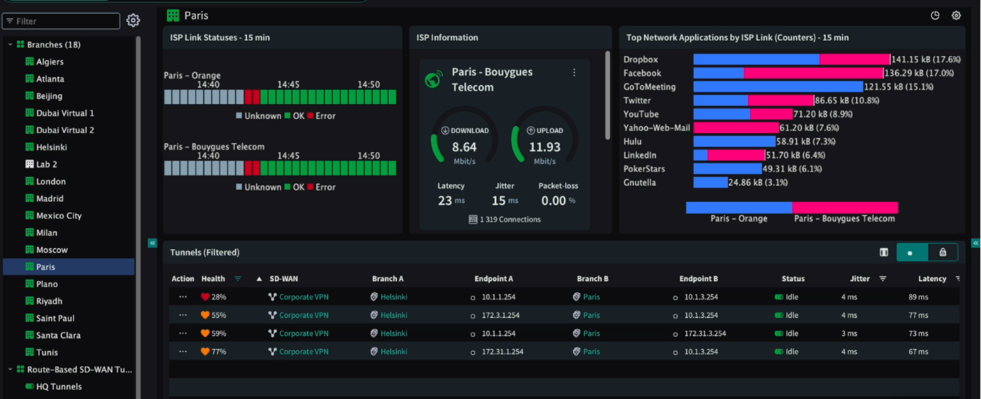This screenshot has height=399, width=981.
Task: Toggle the Unknown legend under Paris – Orange
Action: click(259, 116)
